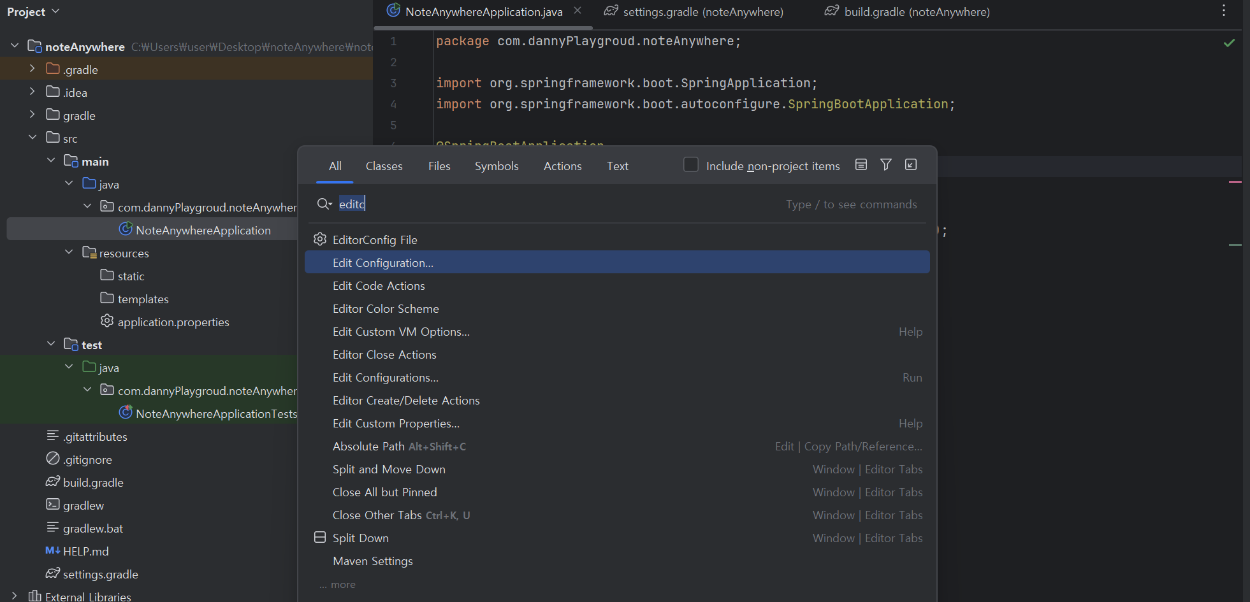Image resolution: width=1250 pixels, height=602 pixels.
Task: Click the magnifier search history icon
Action: tap(324, 204)
